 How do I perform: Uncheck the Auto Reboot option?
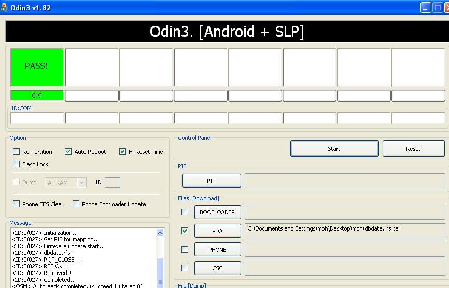pyautogui.click(x=68, y=152)
